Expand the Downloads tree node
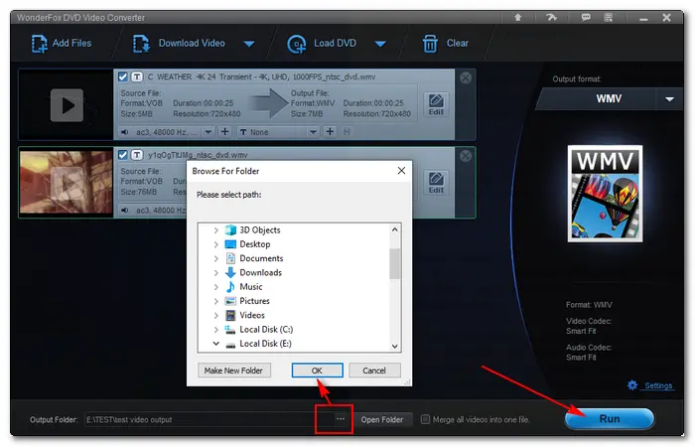695x447 pixels. 215,273
